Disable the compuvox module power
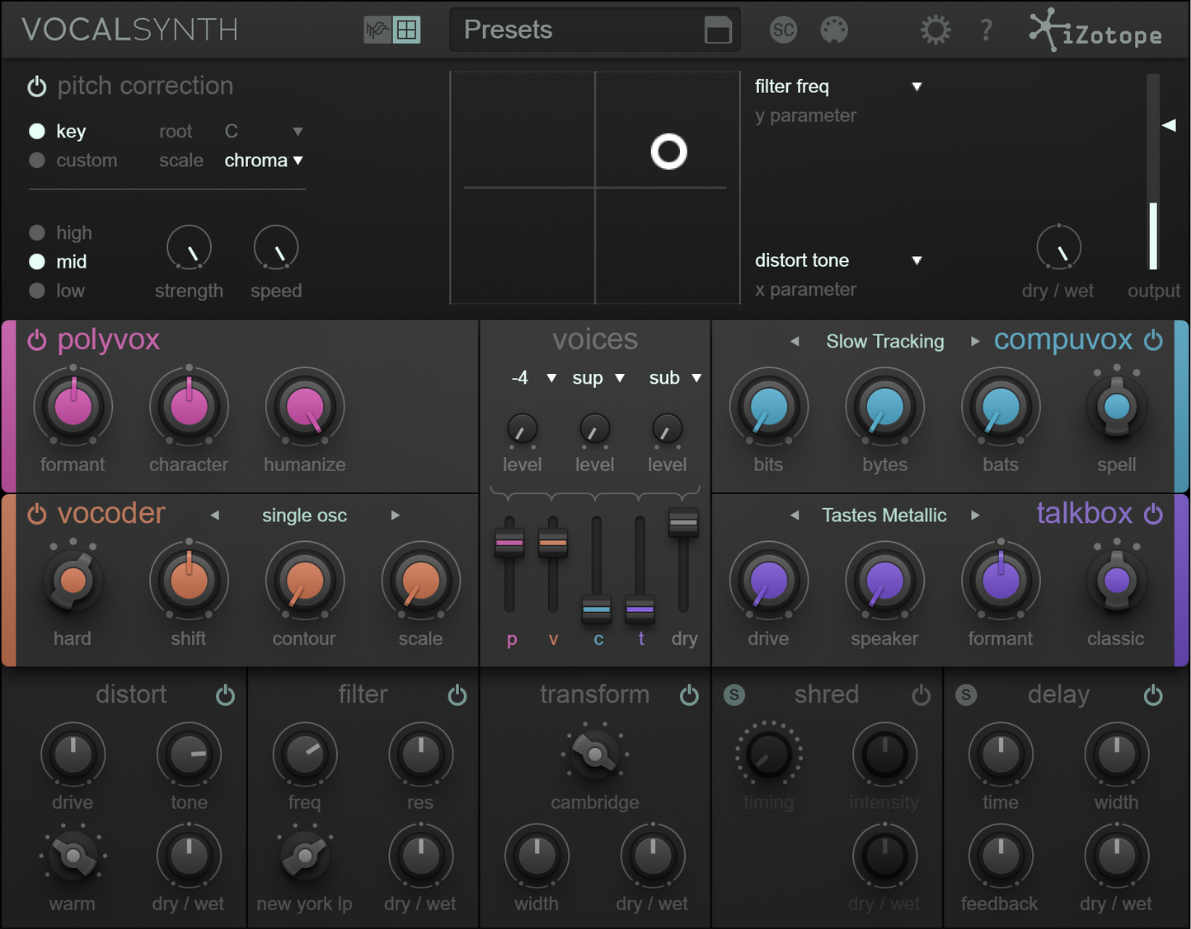Image resolution: width=1191 pixels, height=929 pixels. tap(1153, 340)
